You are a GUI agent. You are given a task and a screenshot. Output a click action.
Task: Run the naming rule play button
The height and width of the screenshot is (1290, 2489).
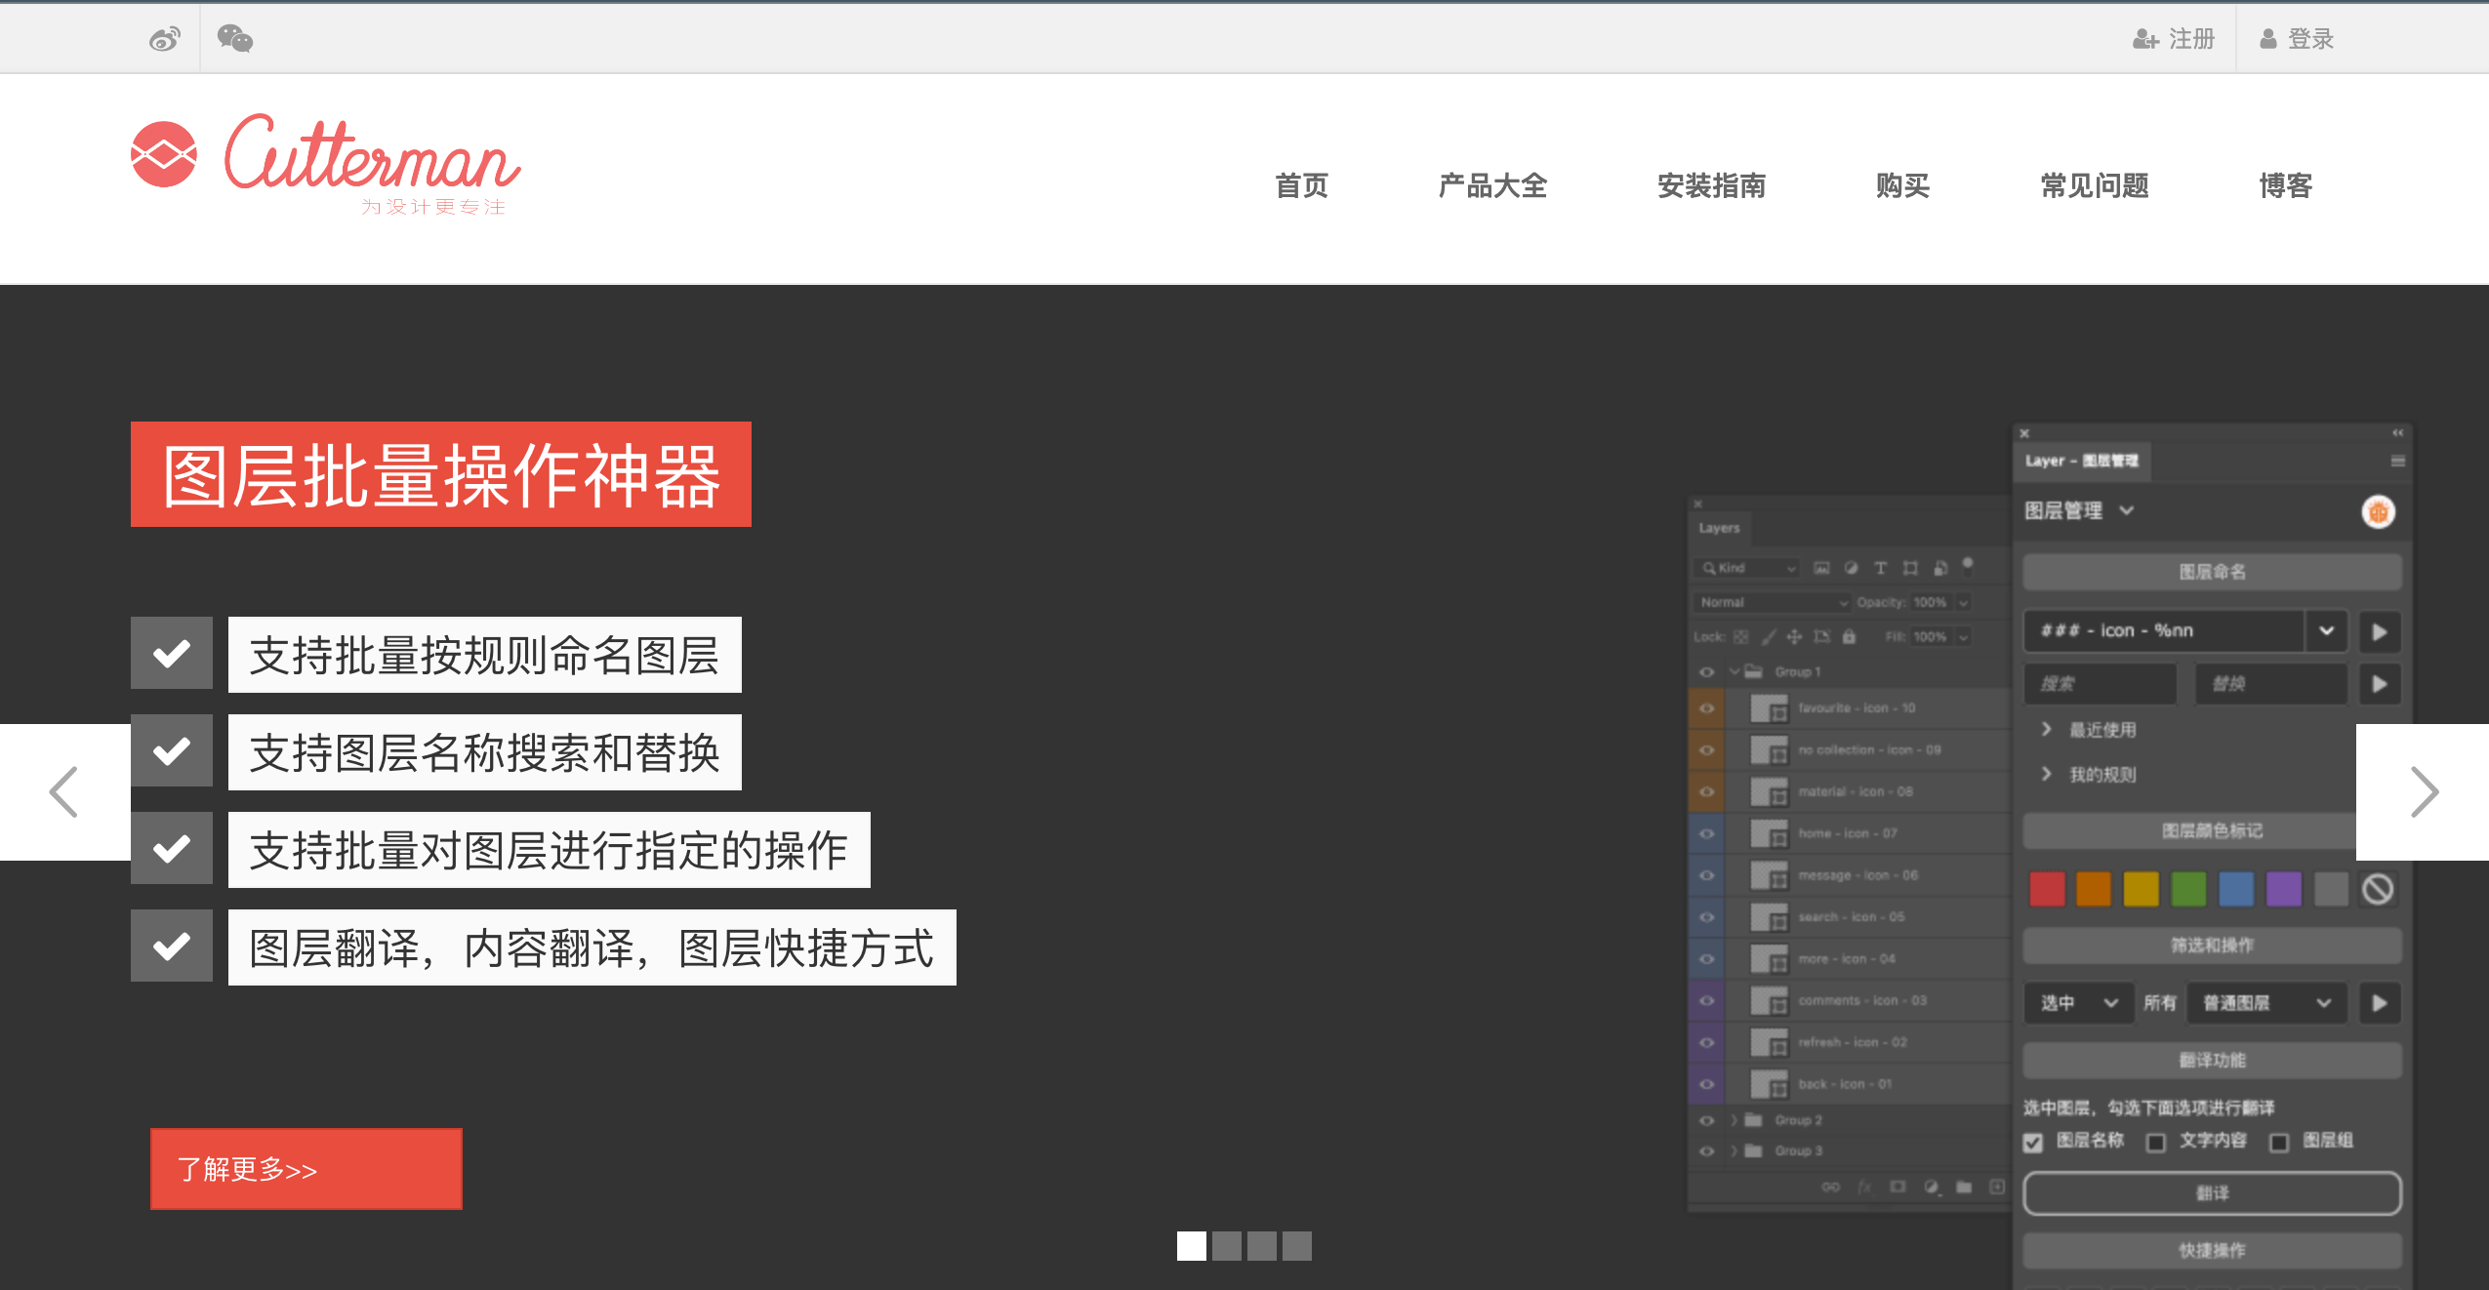(x=2380, y=631)
